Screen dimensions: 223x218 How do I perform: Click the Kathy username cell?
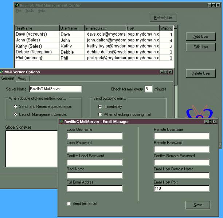(72, 46)
